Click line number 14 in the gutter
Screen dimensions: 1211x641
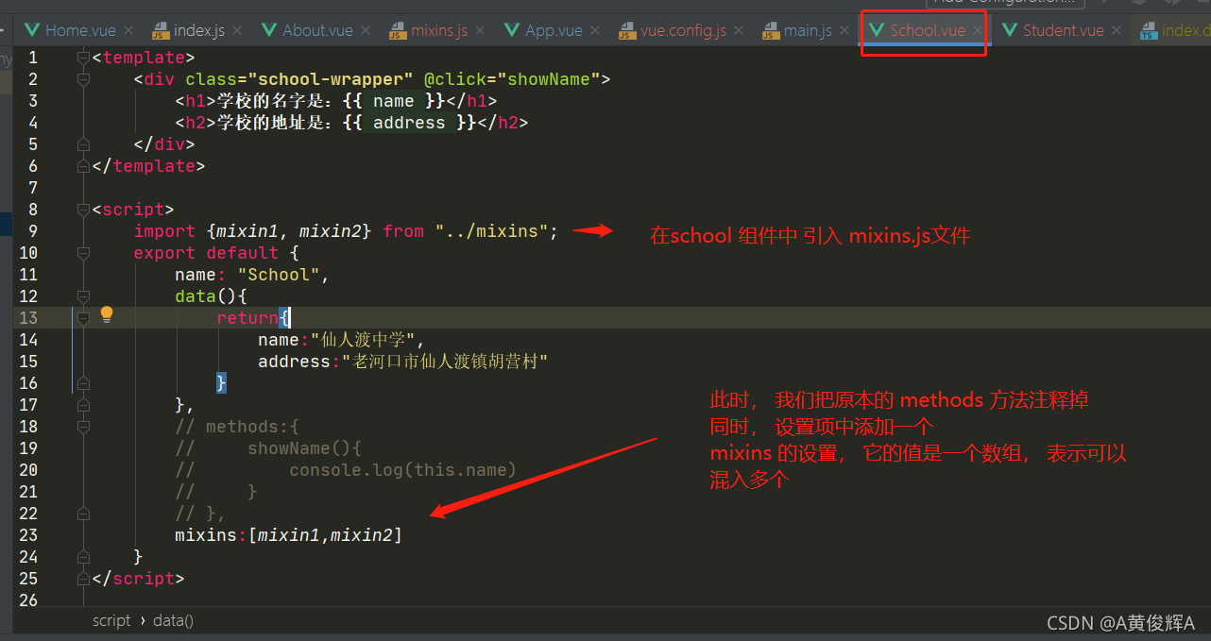pyautogui.click(x=28, y=340)
